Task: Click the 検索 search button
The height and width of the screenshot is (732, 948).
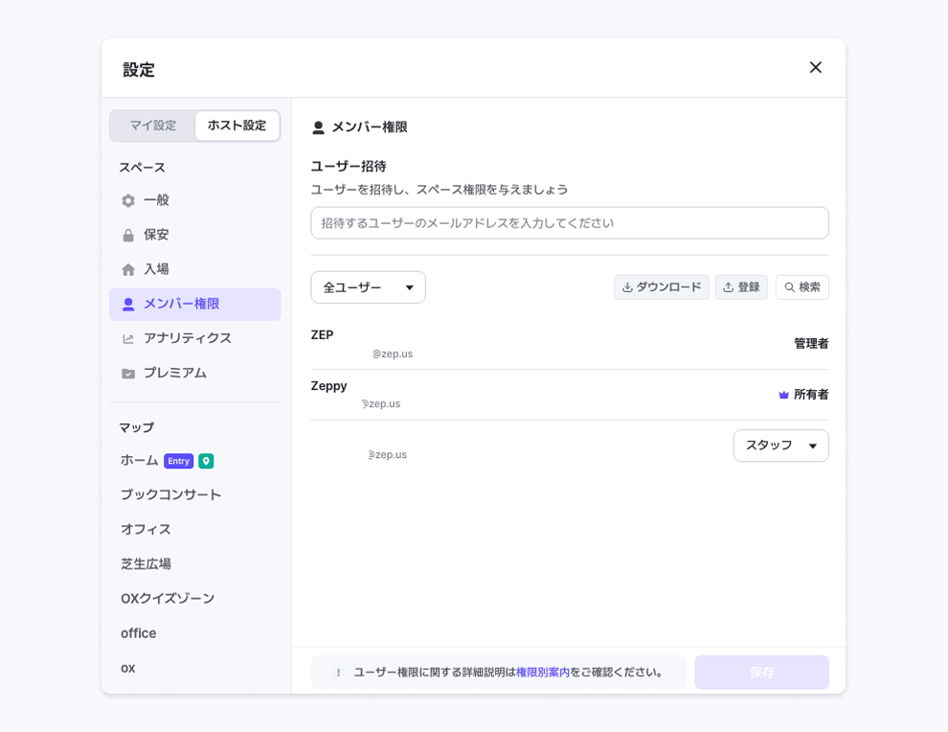Action: tap(801, 287)
